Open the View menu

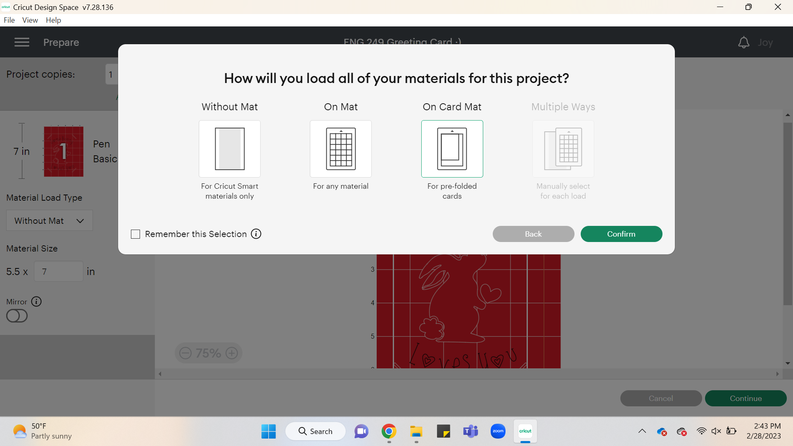[x=28, y=19]
